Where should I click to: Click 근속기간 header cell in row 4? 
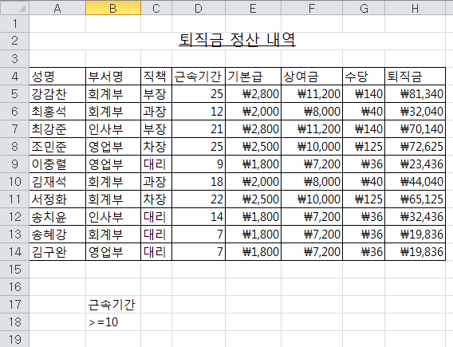199,77
